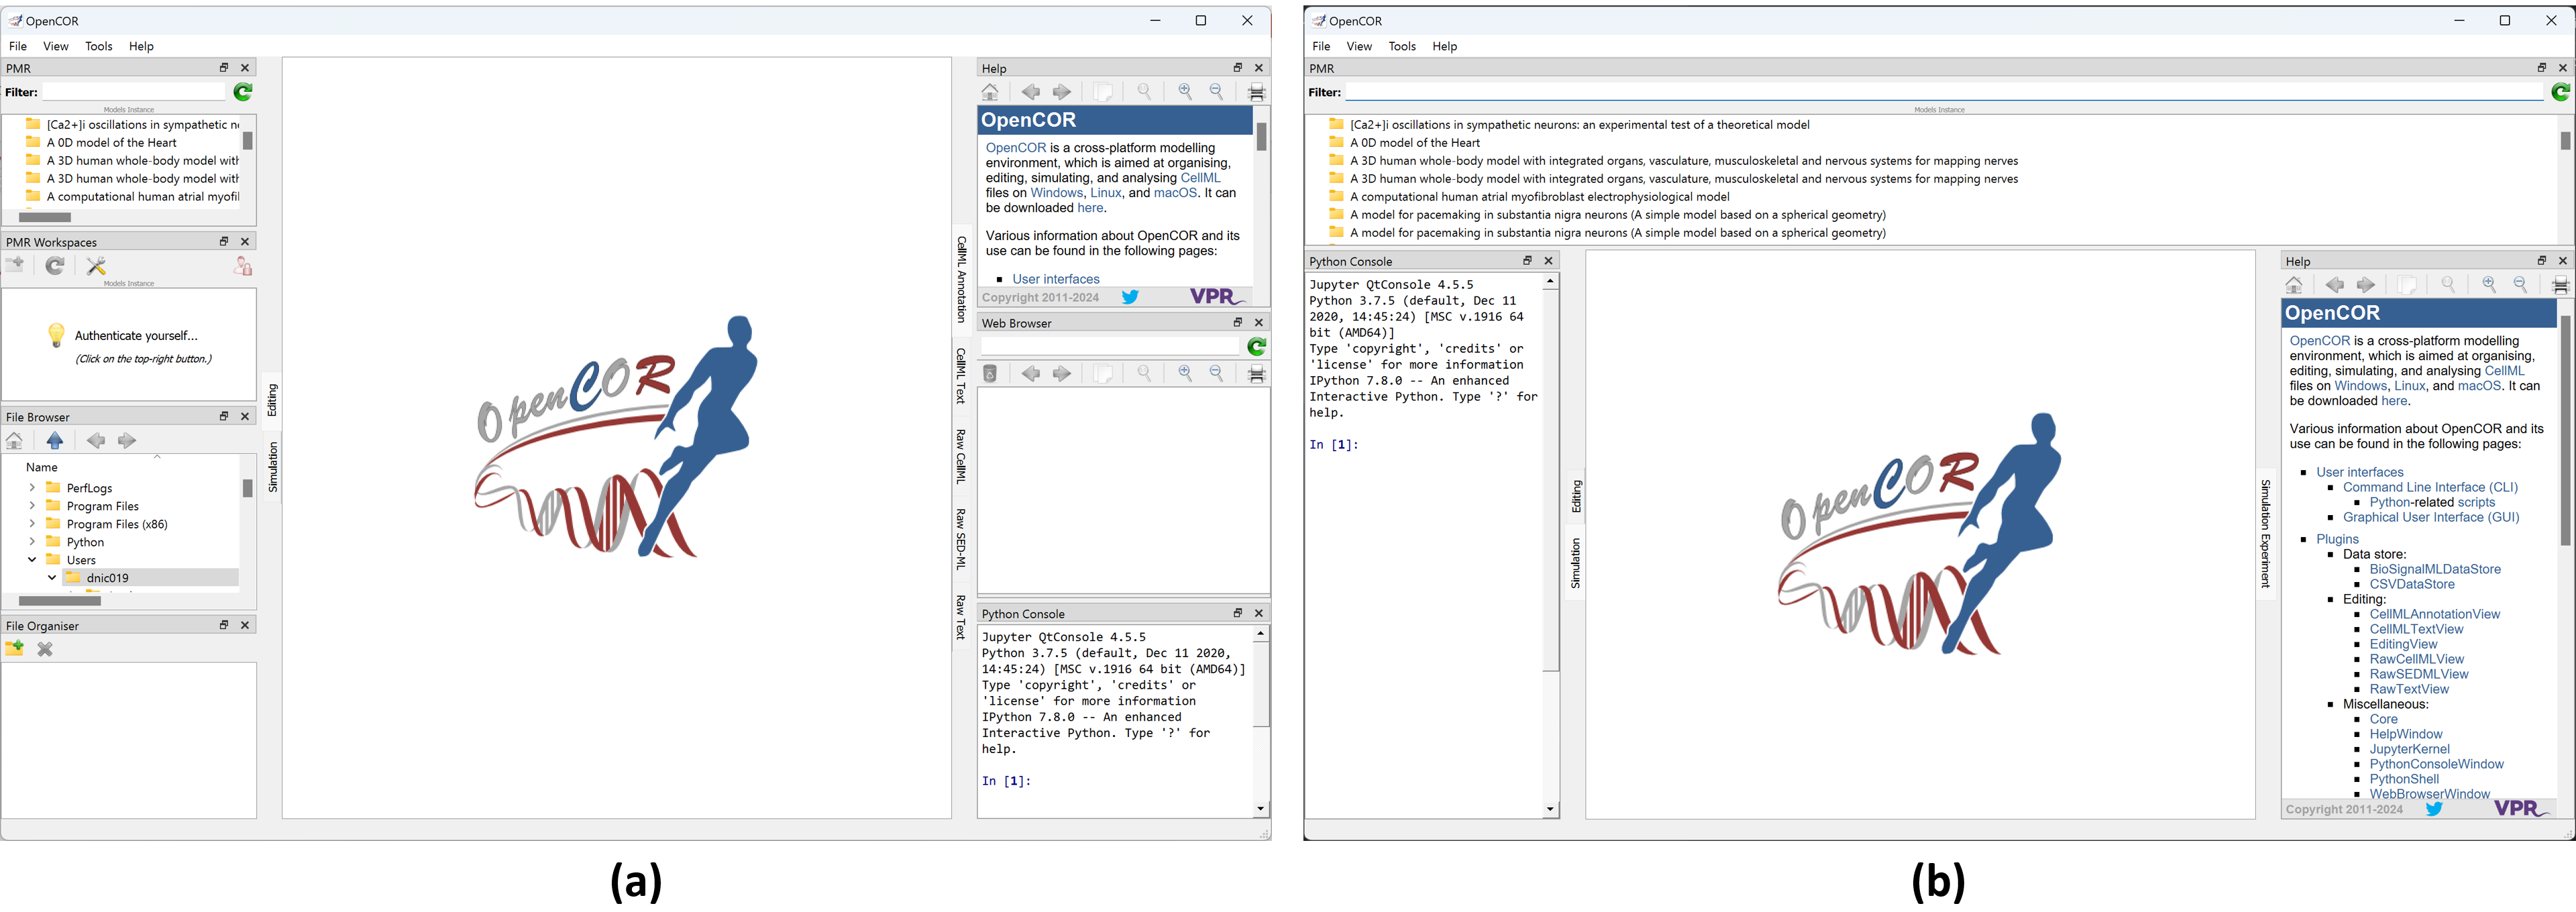Reset Help zoom to normal in window (a)
The width and height of the screenshot is (2576, 912).
pyautogui.click(x=1144, y=92)
